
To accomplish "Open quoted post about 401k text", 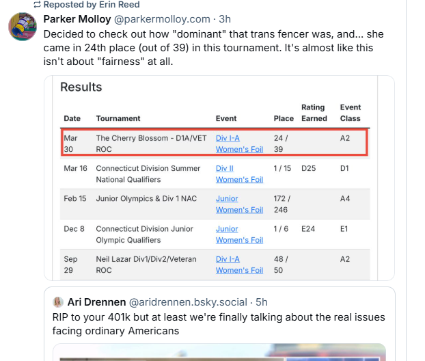I will tap(219, 323).
